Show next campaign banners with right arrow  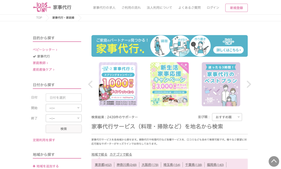tap(249, 84)
